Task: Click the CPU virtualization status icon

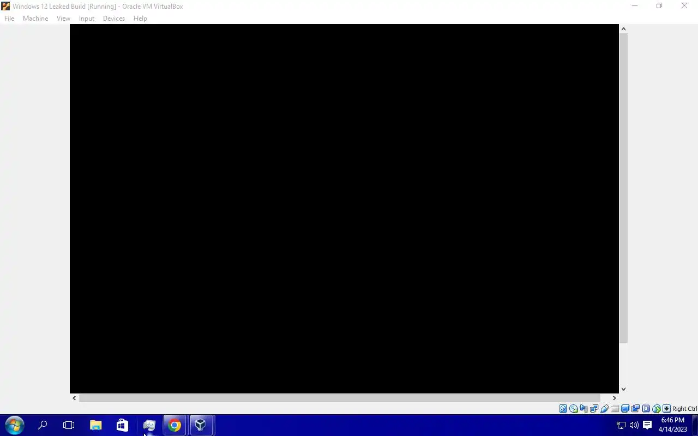Action: 646,409
